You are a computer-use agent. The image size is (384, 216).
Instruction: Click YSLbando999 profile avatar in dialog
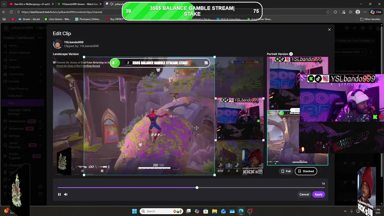pyautogui.click(x=57, y=44)
